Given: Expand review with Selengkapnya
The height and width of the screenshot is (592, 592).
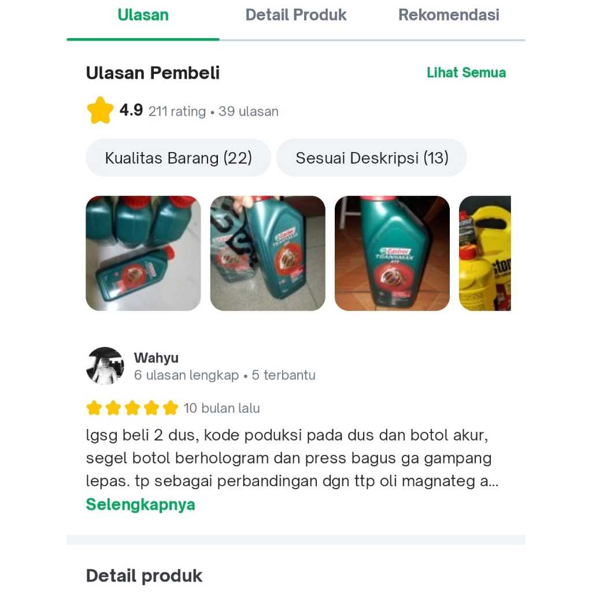Looking at the screenshot, I should (140, 504).
